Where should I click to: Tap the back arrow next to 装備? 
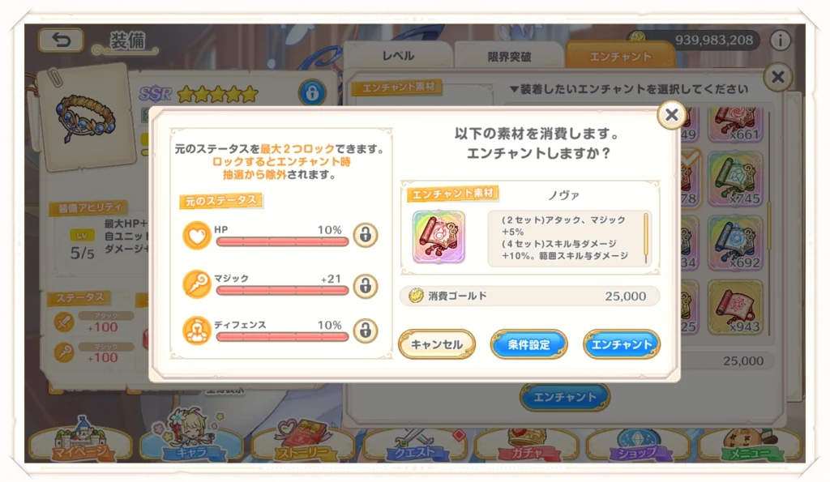61,41
